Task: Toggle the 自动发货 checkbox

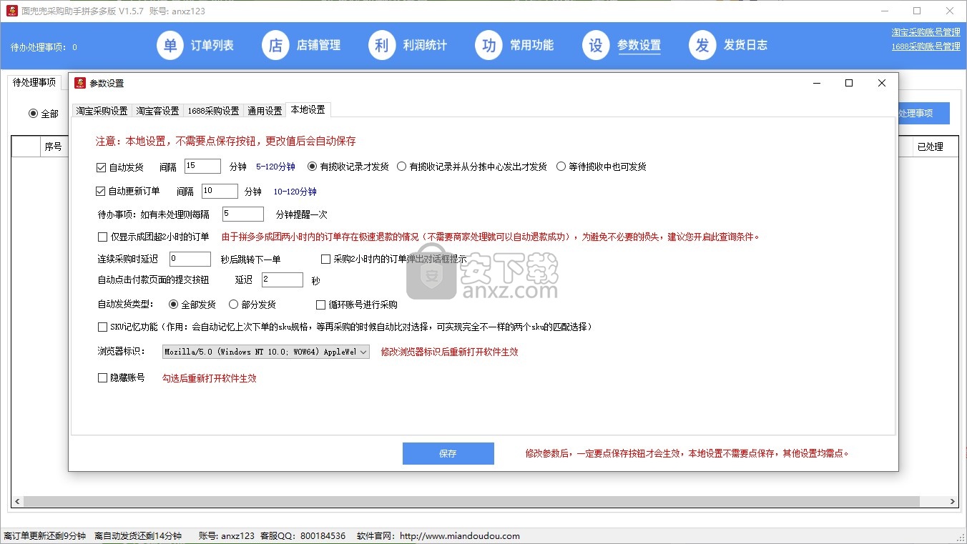Action: point(101,167)
